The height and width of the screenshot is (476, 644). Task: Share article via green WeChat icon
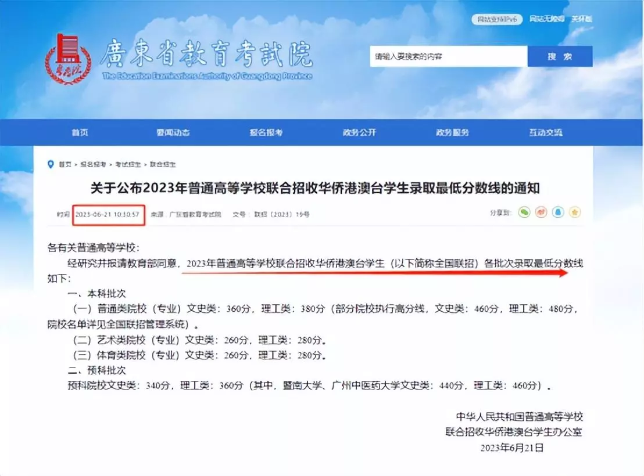[x=524, y=212]
